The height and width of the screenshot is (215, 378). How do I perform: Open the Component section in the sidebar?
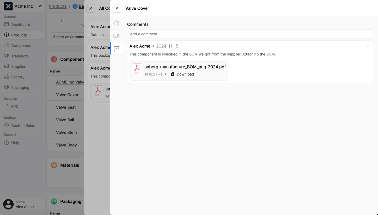pos(21,46)
